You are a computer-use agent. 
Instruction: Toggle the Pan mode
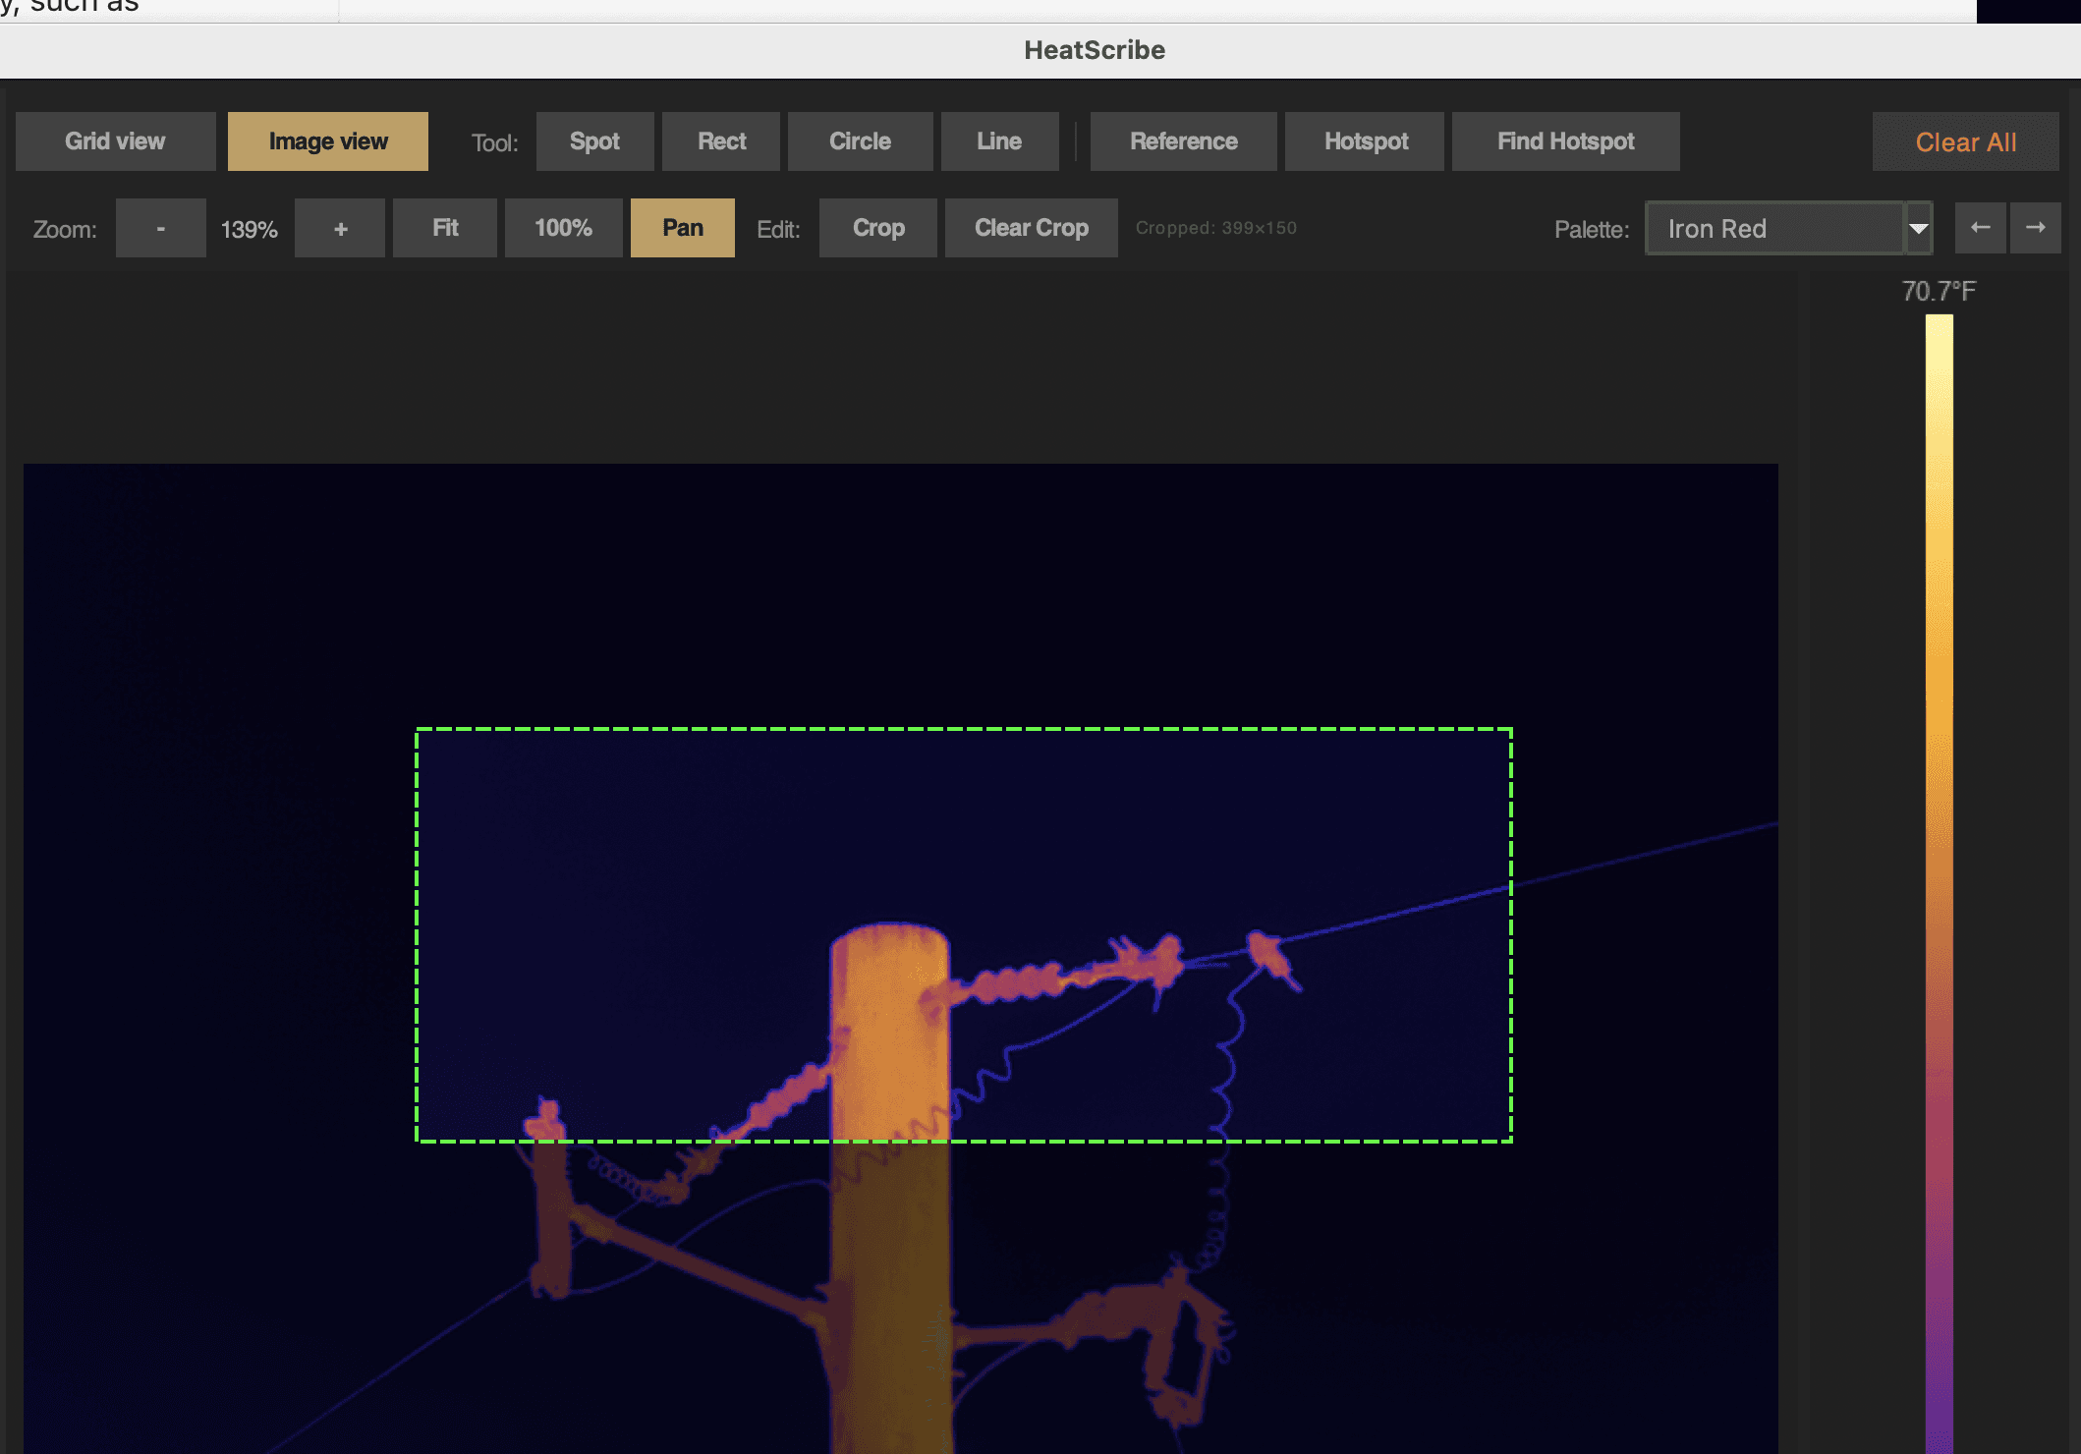tap(683, 228)
